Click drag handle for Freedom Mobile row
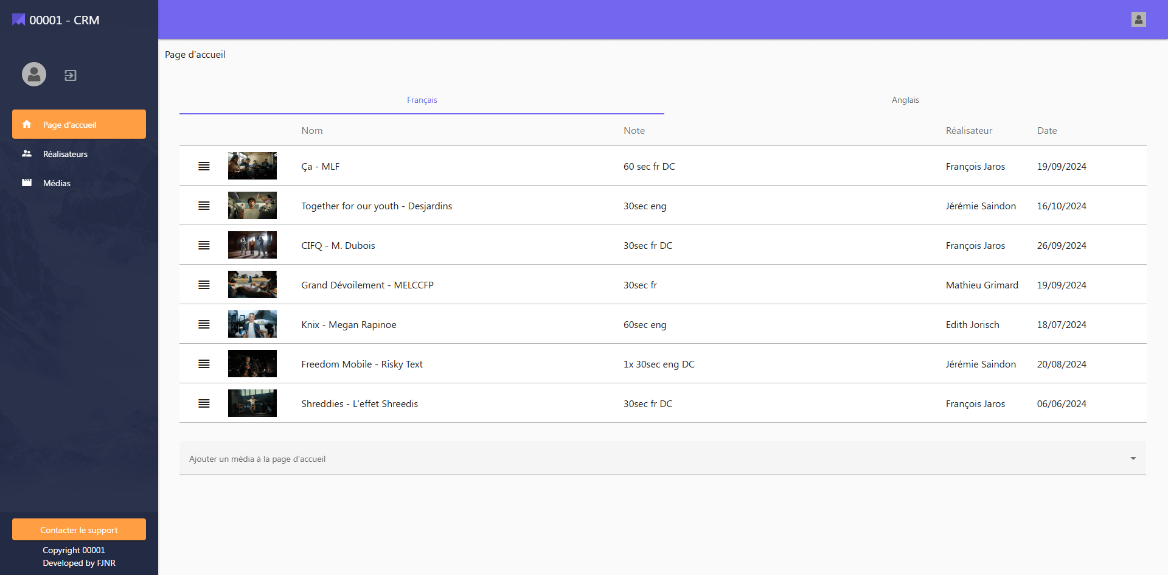1168x575 pixels. pyautogui.click(x=204, y=364)
